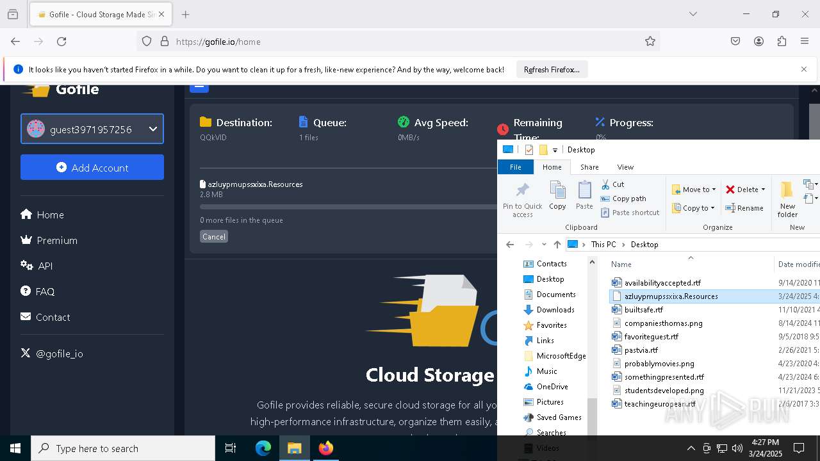Open Premium in the Gofile sidebar
Screen dimensions: 820x461
[x=49, y=240]
